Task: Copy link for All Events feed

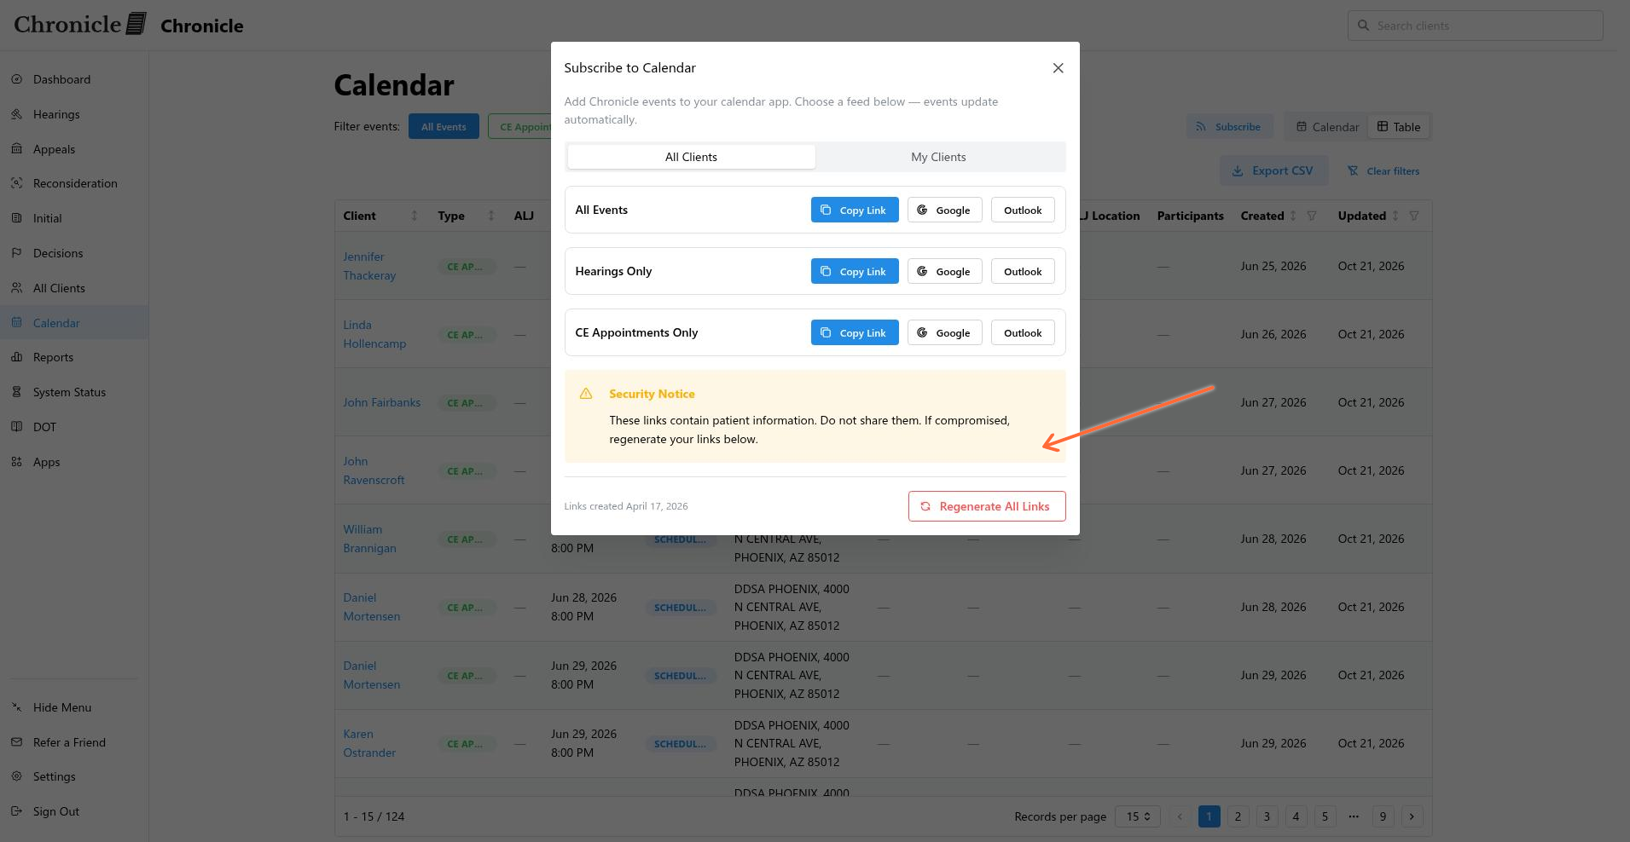Action: (x=855, y=210)
